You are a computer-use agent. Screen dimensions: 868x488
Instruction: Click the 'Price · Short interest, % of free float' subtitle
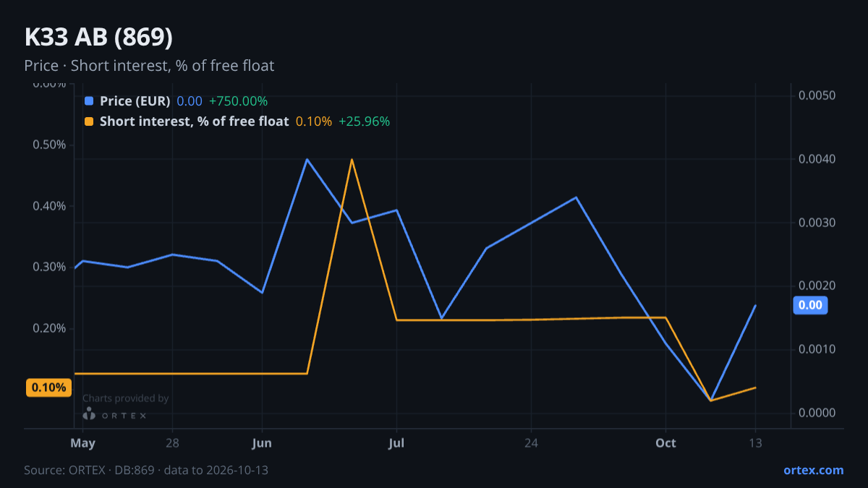(149, 66)
